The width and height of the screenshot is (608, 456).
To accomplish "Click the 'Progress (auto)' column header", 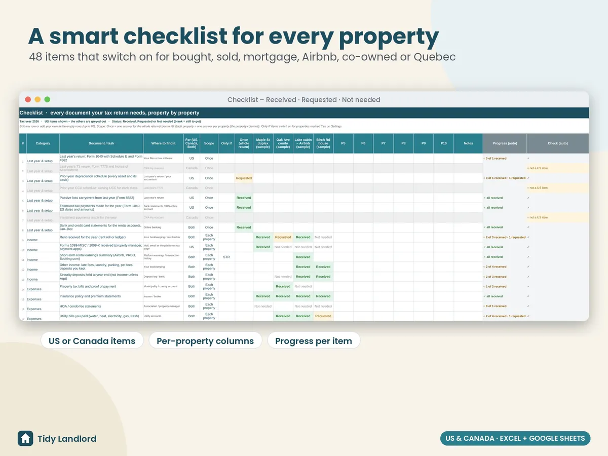I will pos(505,143).
